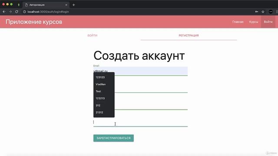The height and width of the screenshot is (156, 278).
Task: Open Курсы in the navbar
Action: coord(254,22)
